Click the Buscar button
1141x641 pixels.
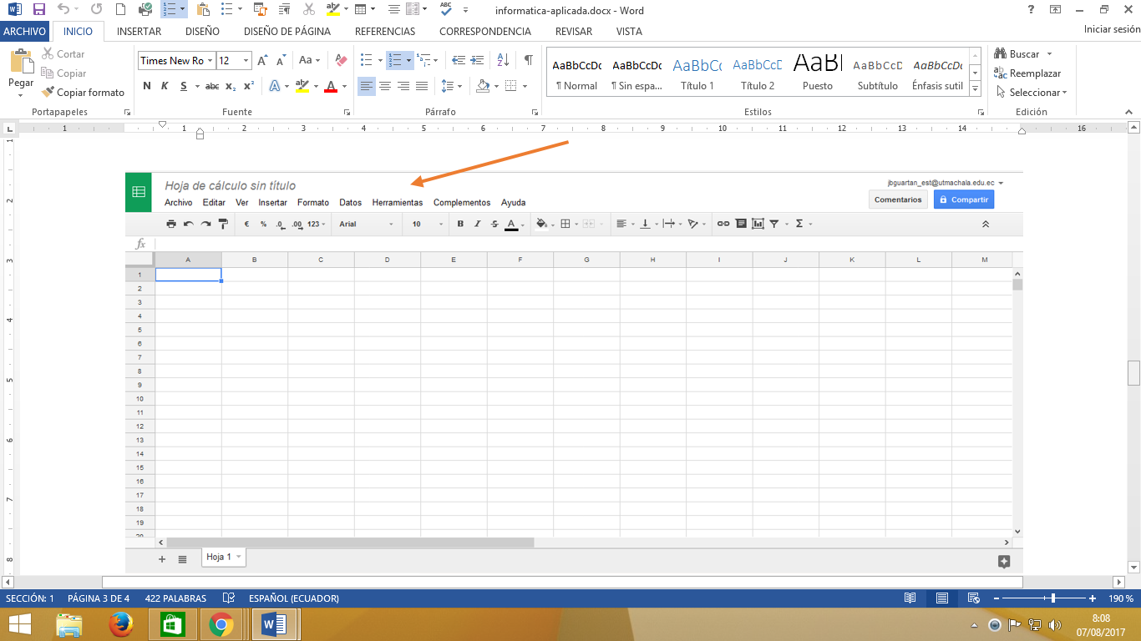click(1017, 54)
